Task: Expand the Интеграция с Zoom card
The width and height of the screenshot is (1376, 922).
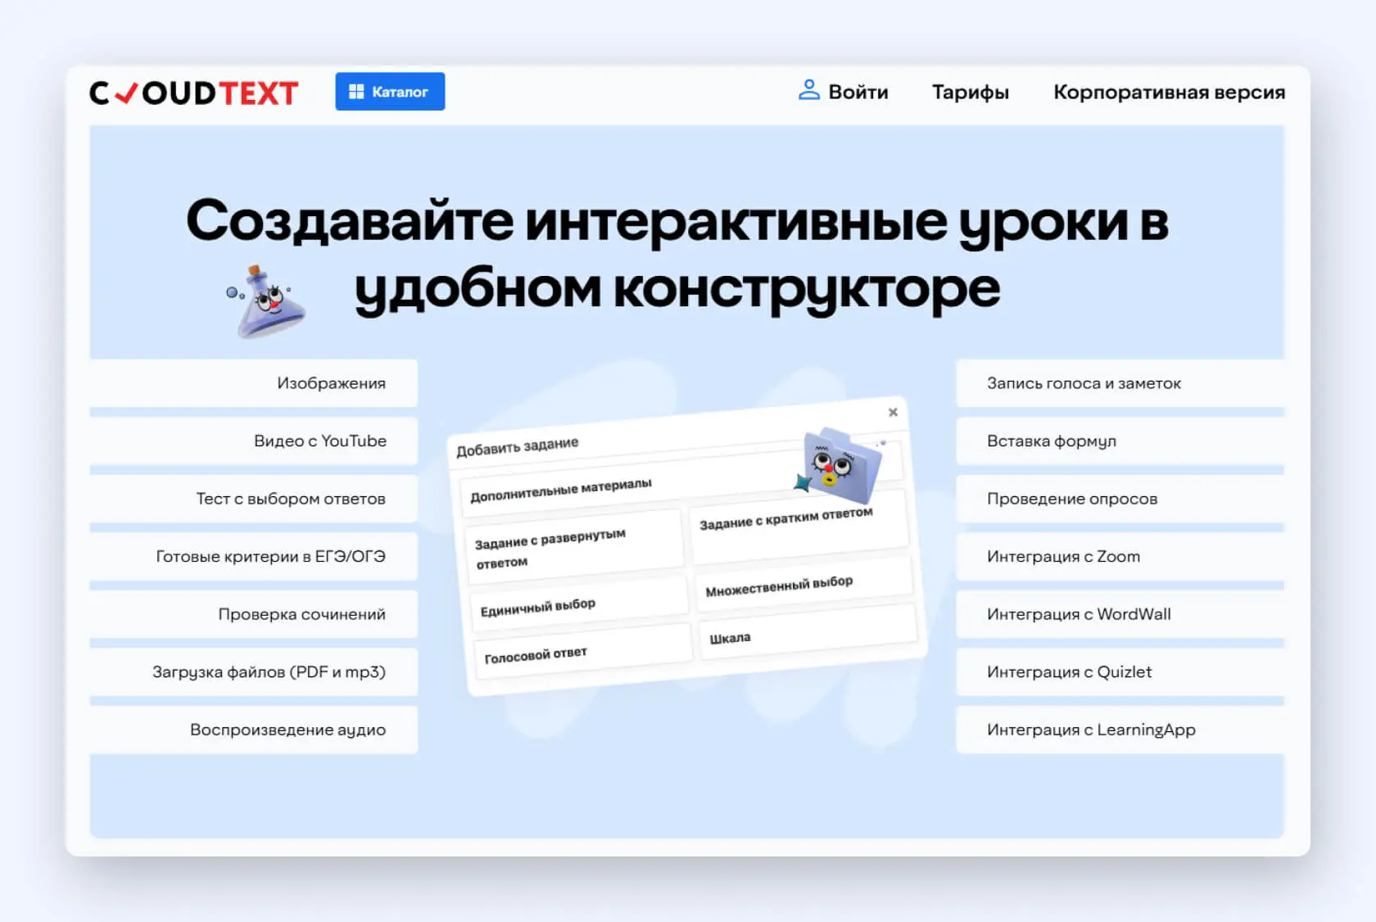Action: tap(1120, 556)
